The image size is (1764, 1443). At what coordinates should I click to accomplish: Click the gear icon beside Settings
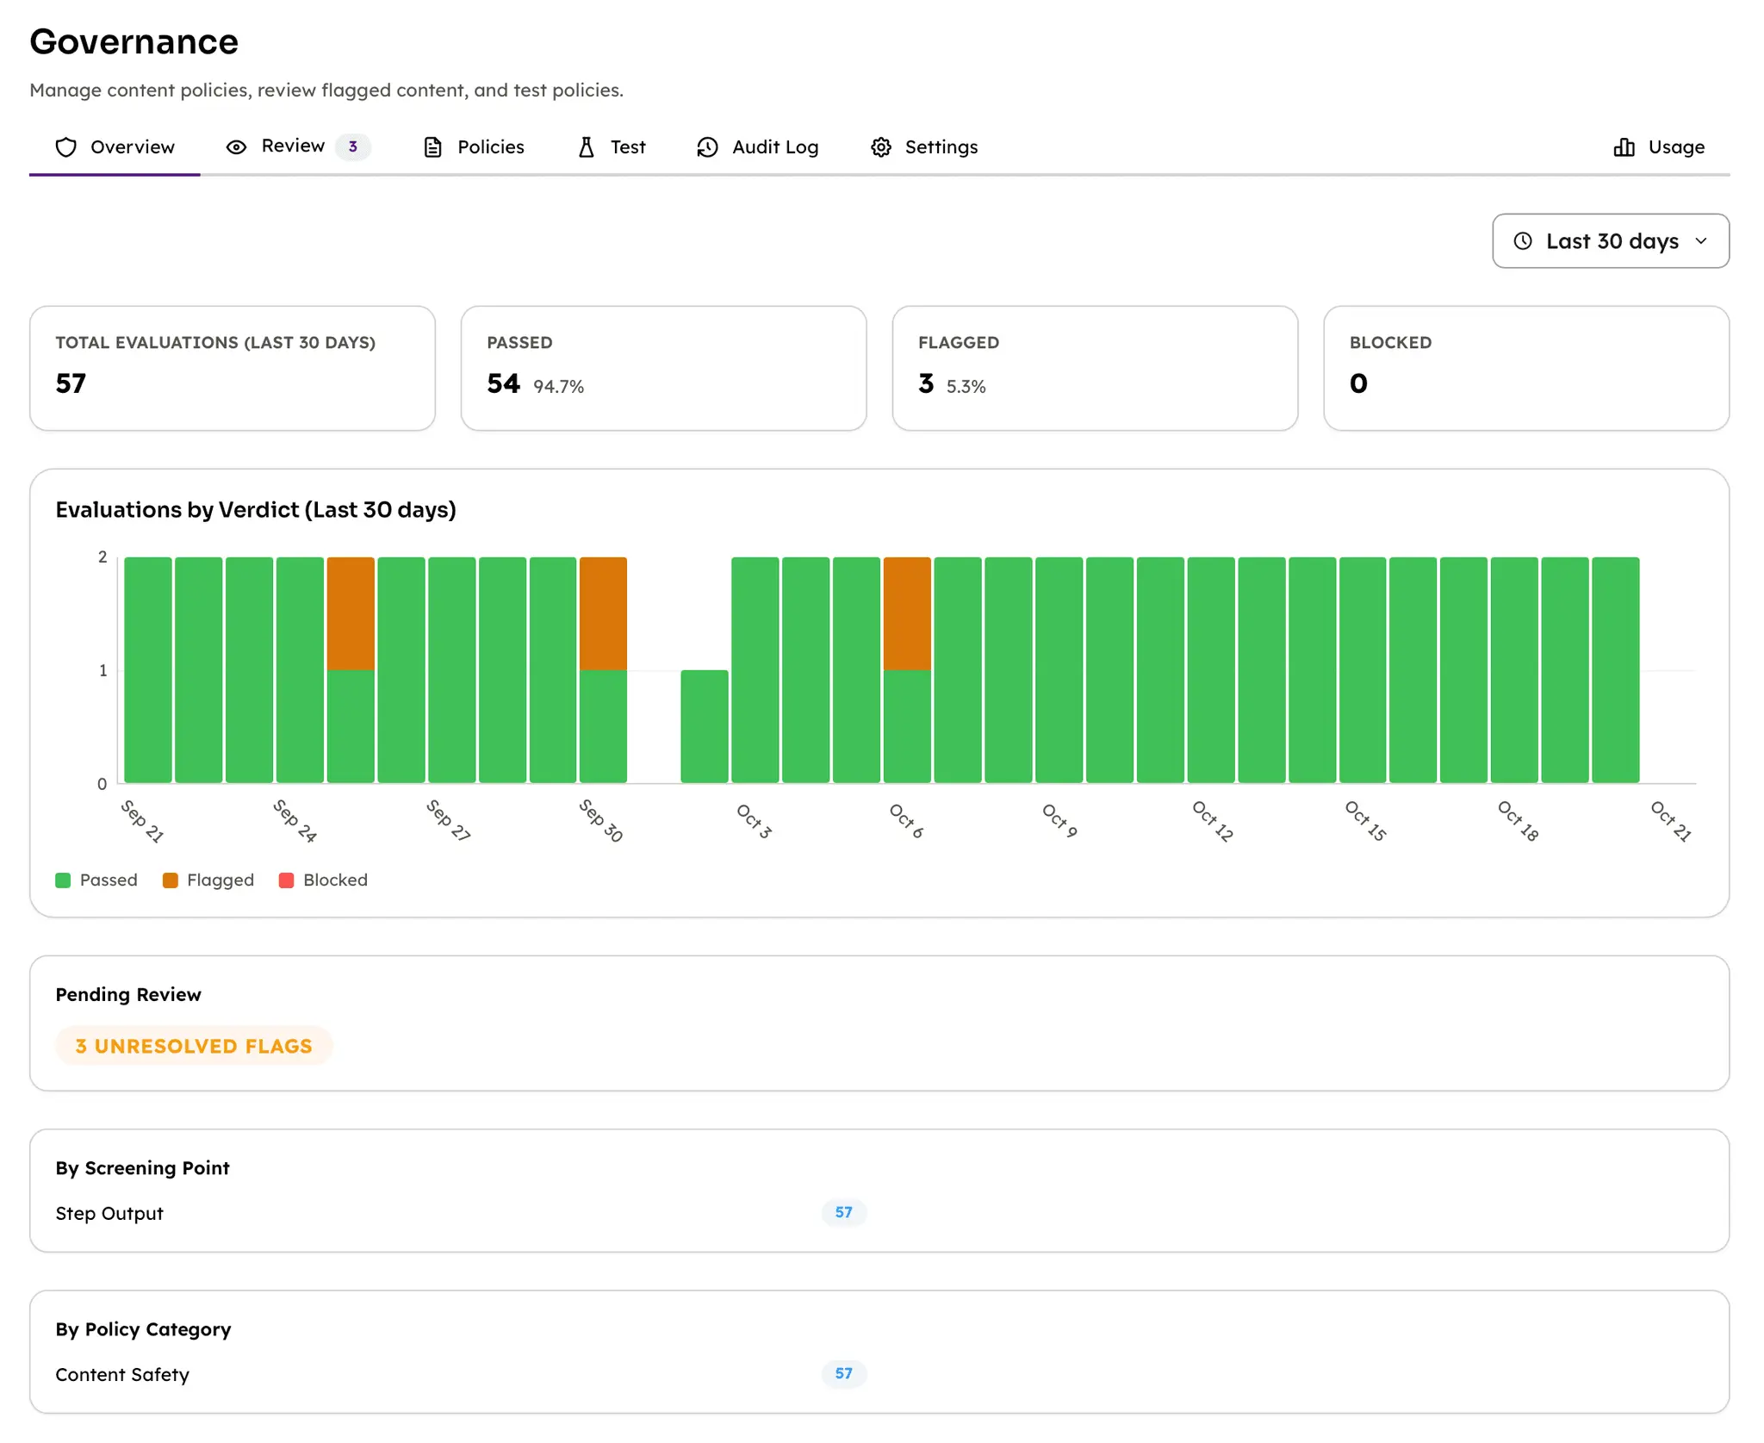[x=881, y=147]
